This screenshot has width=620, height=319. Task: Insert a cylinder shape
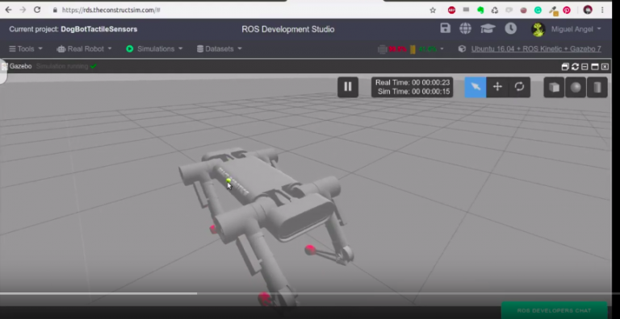(597, 87)
